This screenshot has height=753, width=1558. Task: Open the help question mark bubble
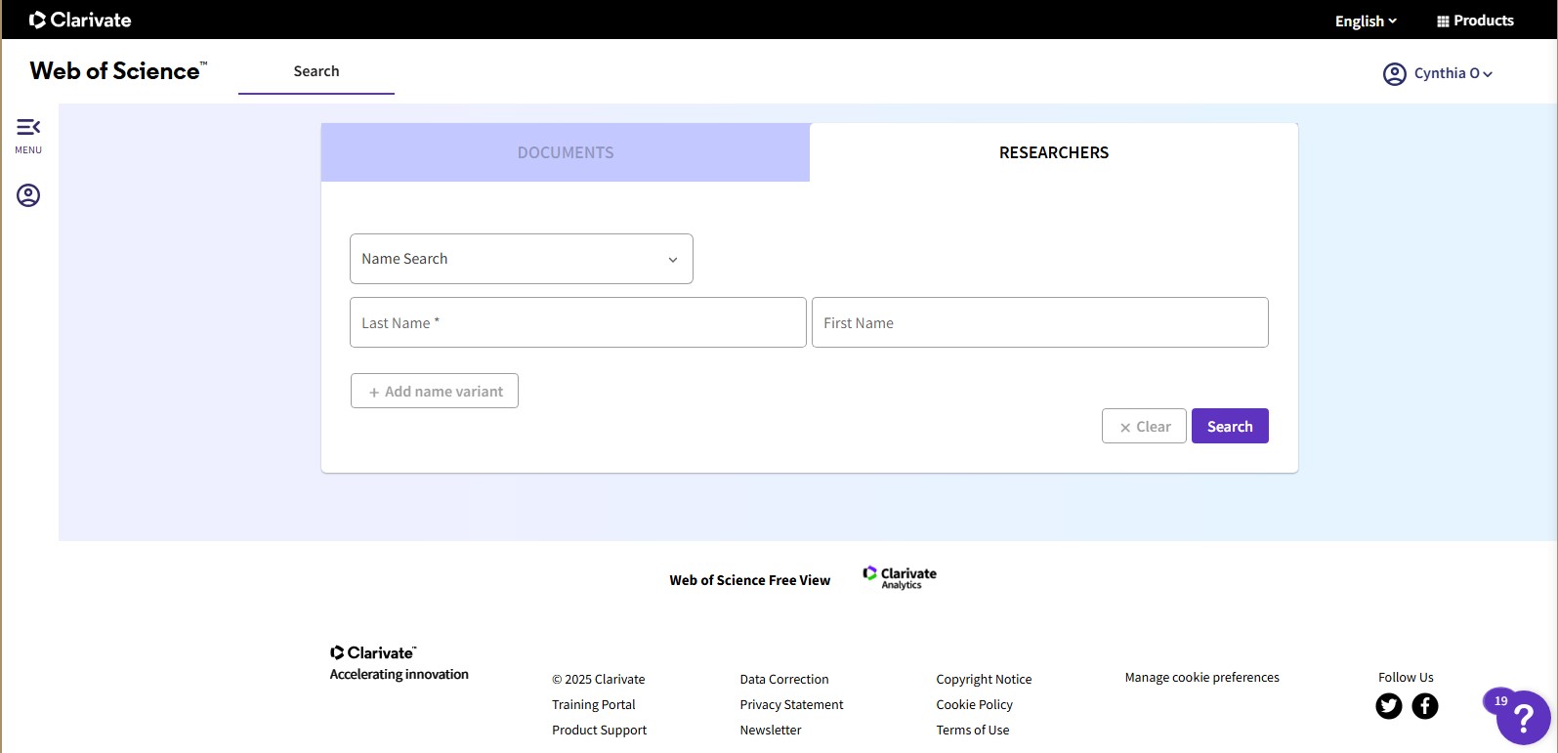(x=1522, y=719)
